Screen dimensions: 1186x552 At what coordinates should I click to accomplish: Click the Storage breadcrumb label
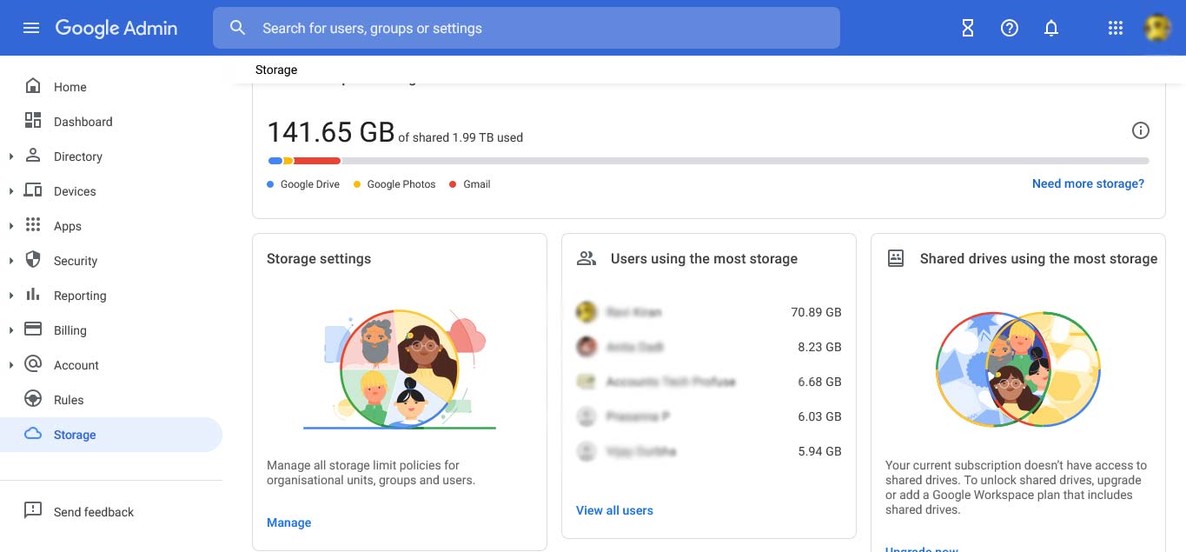[275, 70]
